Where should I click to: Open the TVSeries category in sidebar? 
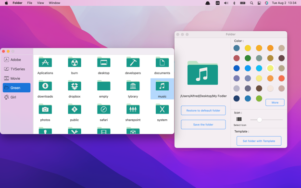16,69
